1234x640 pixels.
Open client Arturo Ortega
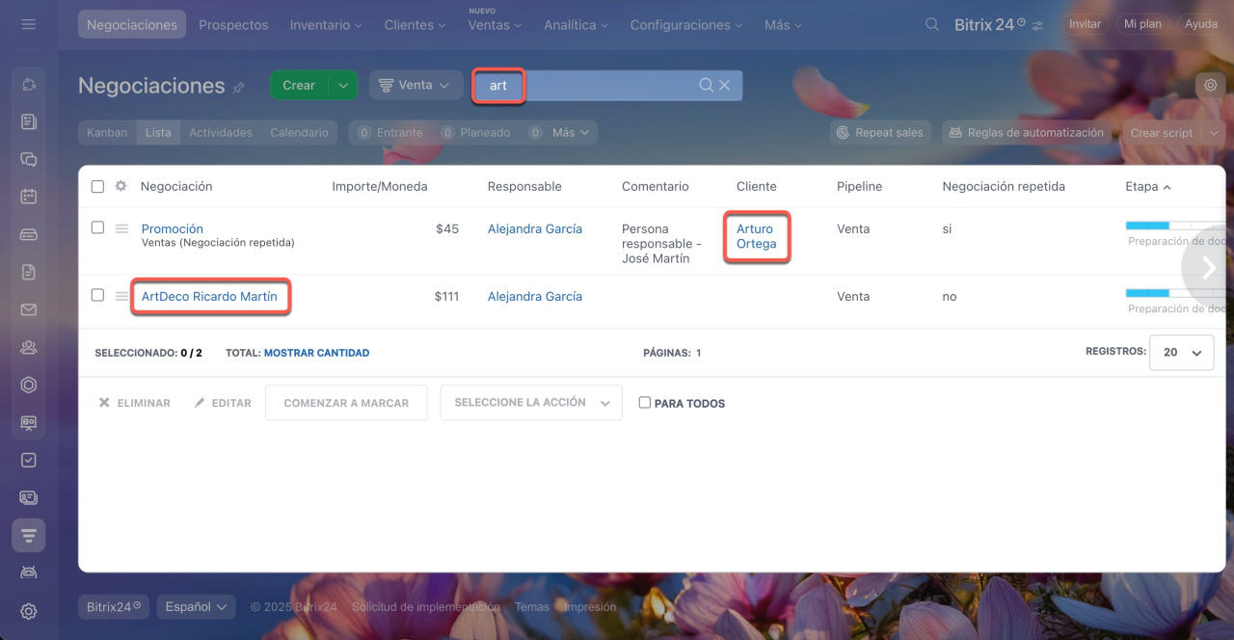coord(757,236)
